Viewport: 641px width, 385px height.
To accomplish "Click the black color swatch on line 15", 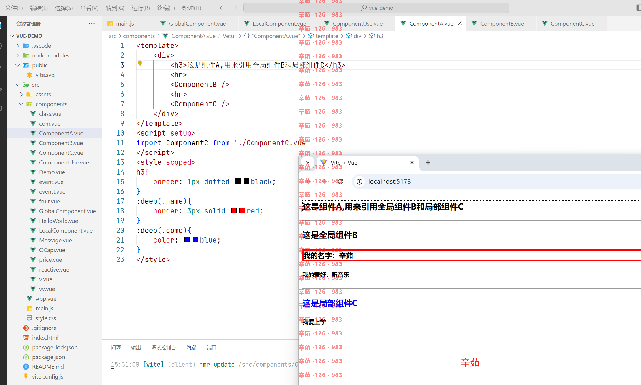I will pos(238,181).
